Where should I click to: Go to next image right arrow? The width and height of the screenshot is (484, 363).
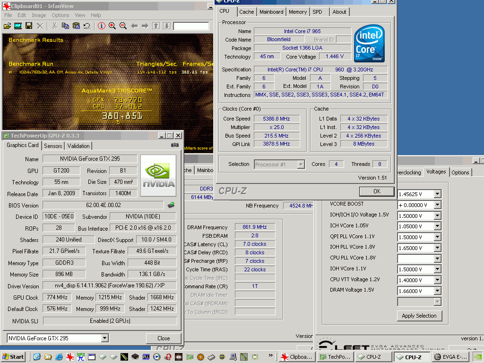tap(145, 26)
